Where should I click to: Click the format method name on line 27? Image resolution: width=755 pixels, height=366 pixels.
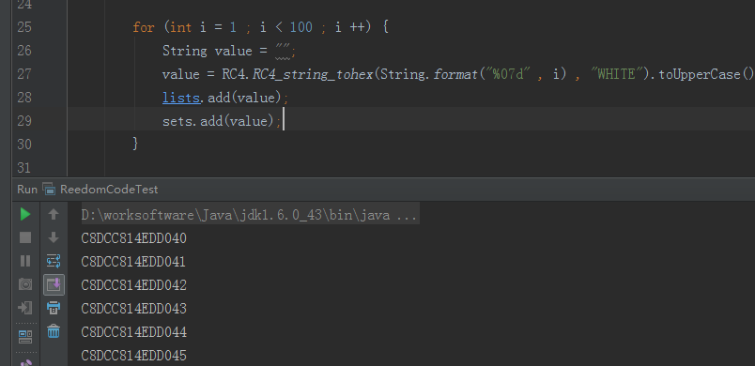click(455, 74)
